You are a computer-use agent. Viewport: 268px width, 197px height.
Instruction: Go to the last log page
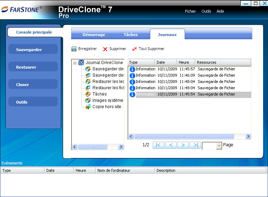tap(195, 145)
